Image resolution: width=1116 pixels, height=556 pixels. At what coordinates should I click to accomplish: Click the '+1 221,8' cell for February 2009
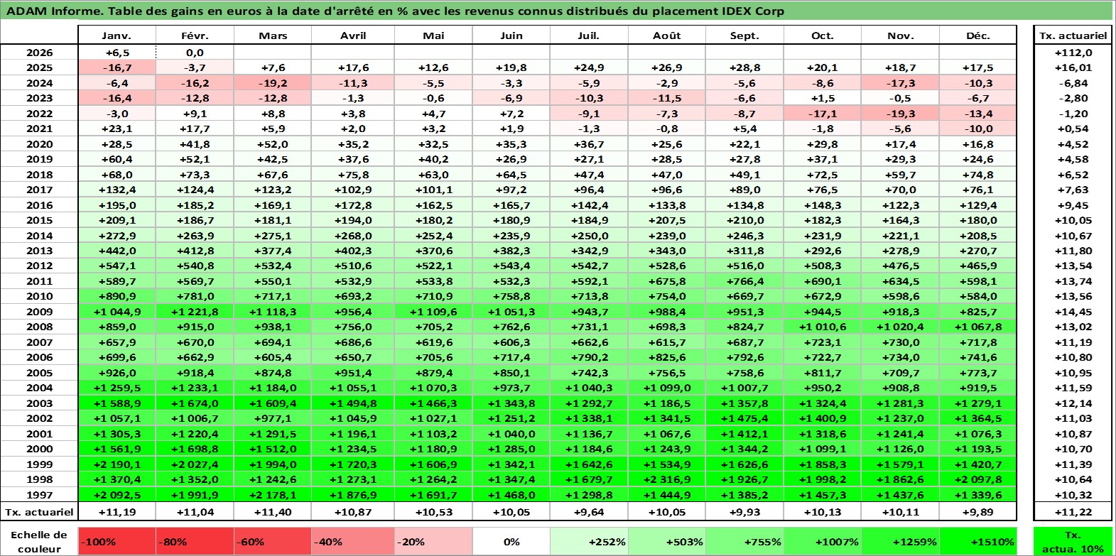point(195,312)
